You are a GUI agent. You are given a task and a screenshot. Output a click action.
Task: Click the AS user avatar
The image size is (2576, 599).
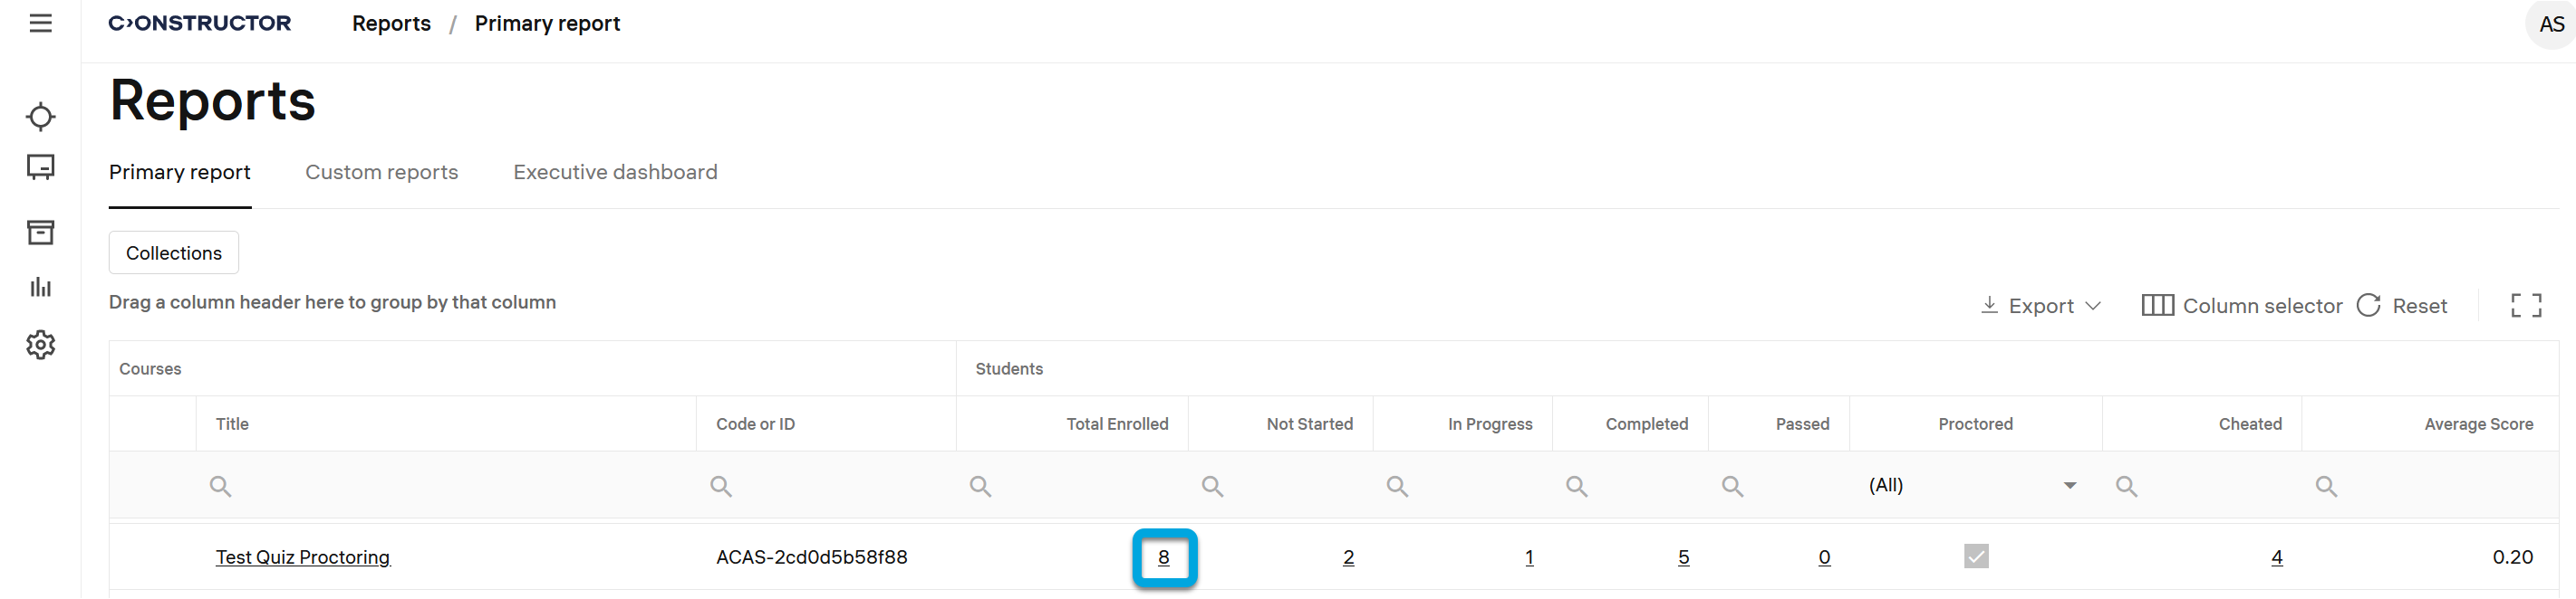(2550, 24)
